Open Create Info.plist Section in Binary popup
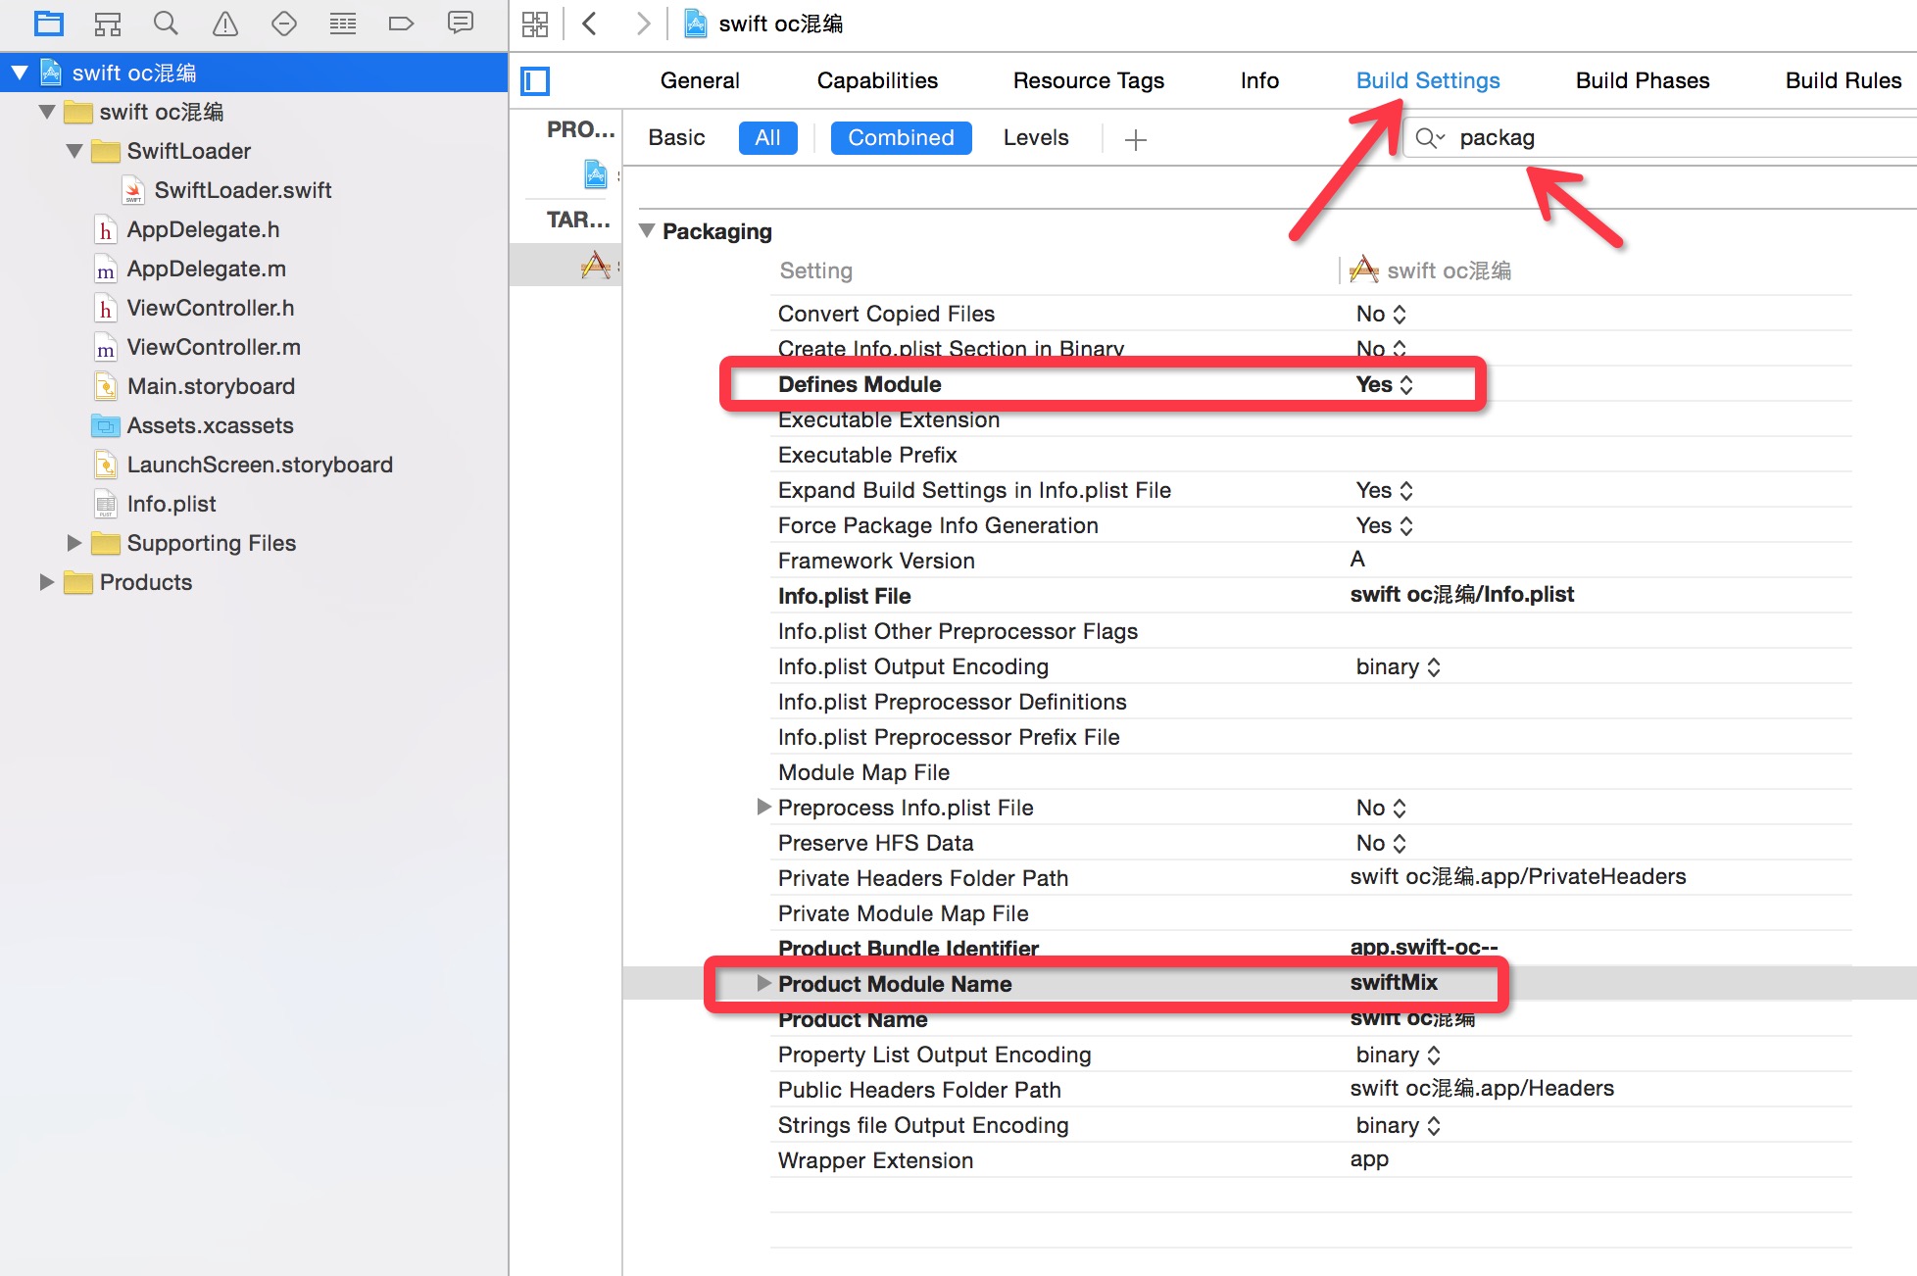The height and width of the screenshot is (1276, 1917). coord(1381,349)
